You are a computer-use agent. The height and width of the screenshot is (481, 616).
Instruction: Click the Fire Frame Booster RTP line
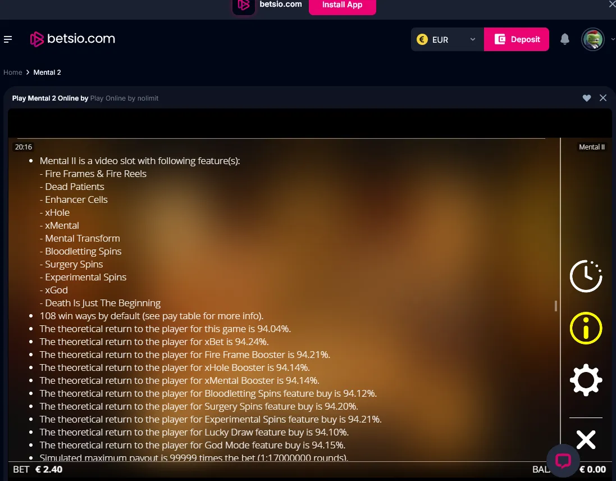point(185,355)
